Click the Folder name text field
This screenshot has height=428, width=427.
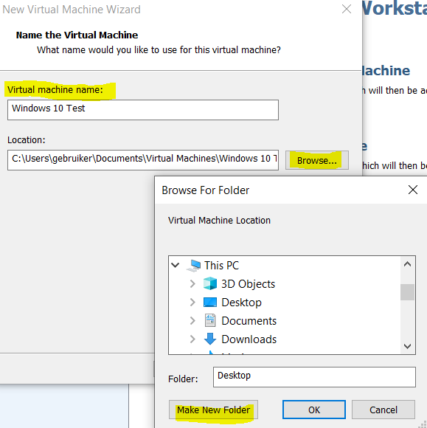point(314,377)
